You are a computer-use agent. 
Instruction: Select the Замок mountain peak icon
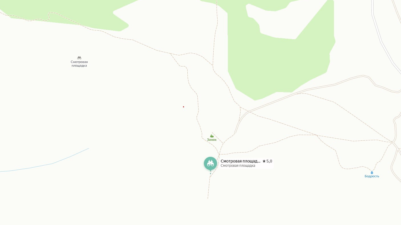212,136
